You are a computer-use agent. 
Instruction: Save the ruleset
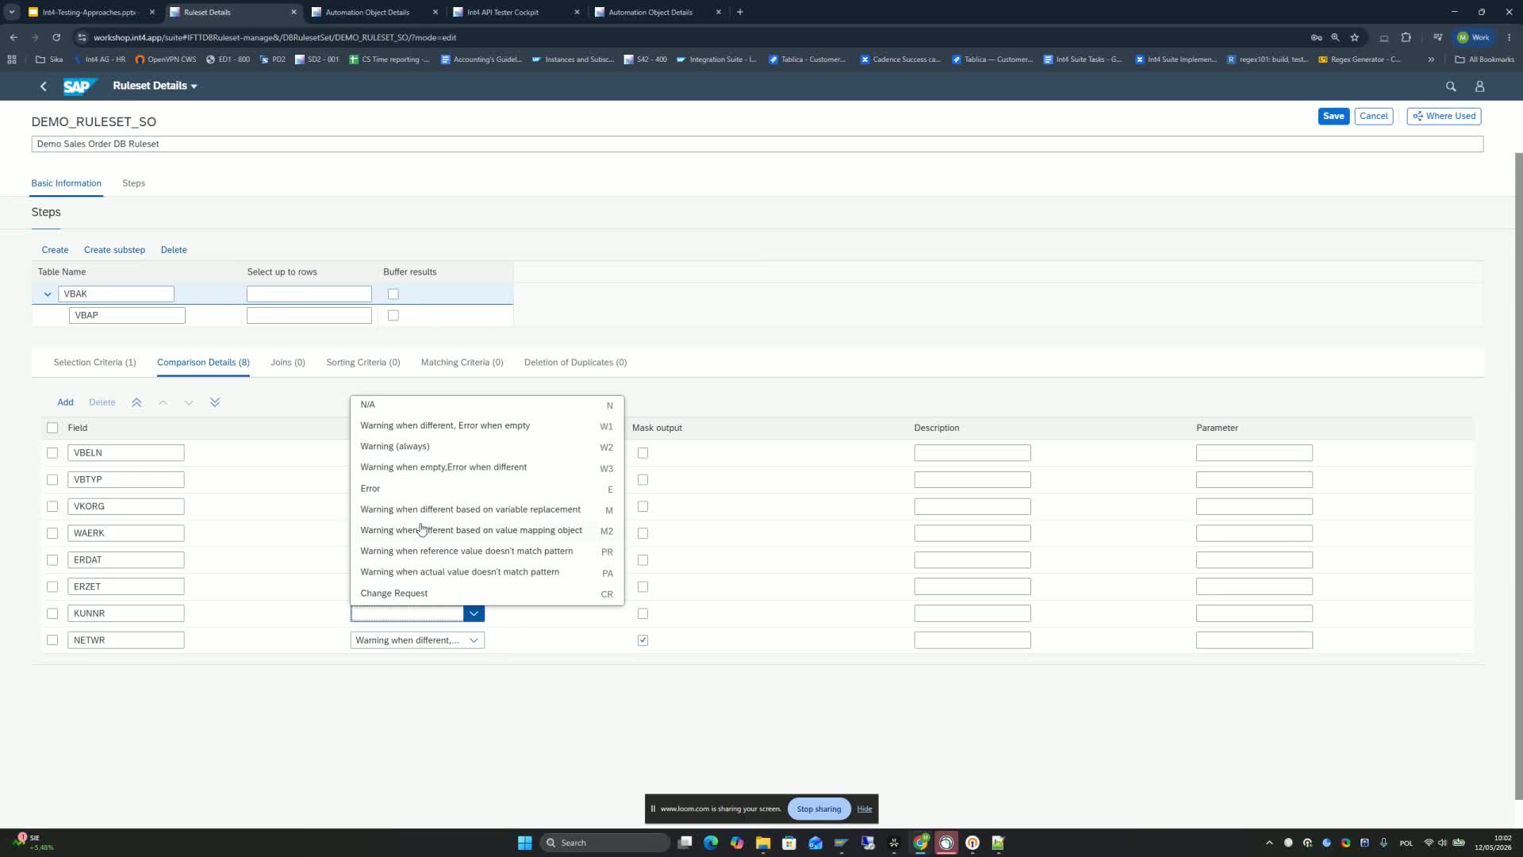pyautogui.click(x=1333, y=116)
